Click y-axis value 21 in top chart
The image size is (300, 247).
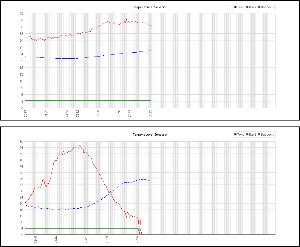(21, 61)
